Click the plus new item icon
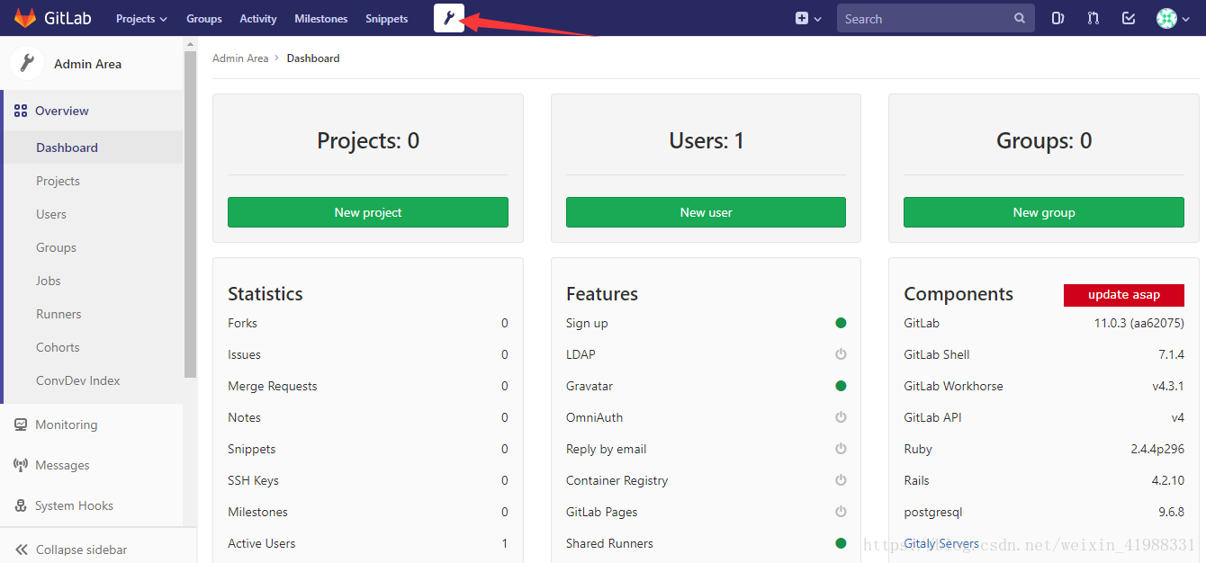 802,18
